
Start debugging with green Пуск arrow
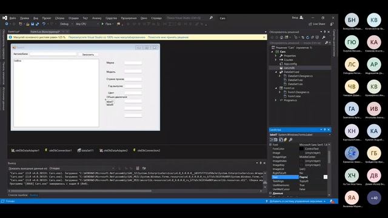pos(102,24)
